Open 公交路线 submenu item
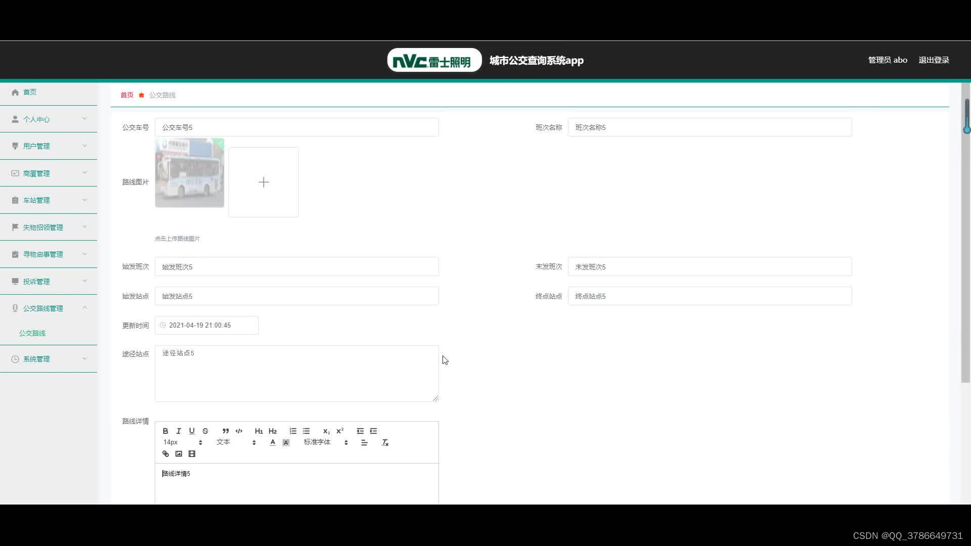The width and height of the screenshot is (971, 546). click(32, 333)
